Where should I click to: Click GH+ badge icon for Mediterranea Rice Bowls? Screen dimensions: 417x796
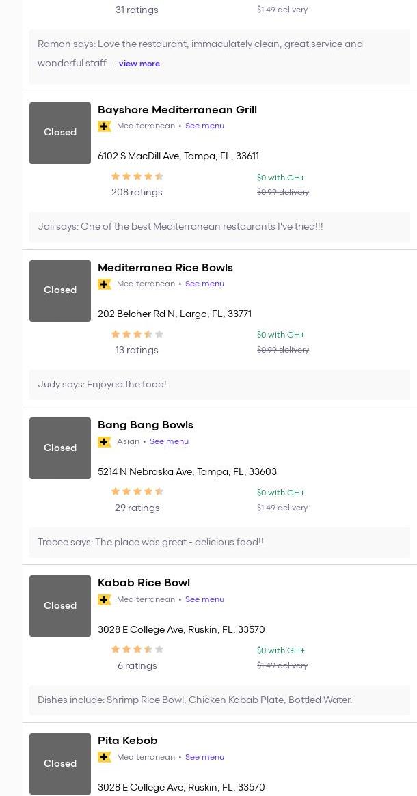pos(105,284)
